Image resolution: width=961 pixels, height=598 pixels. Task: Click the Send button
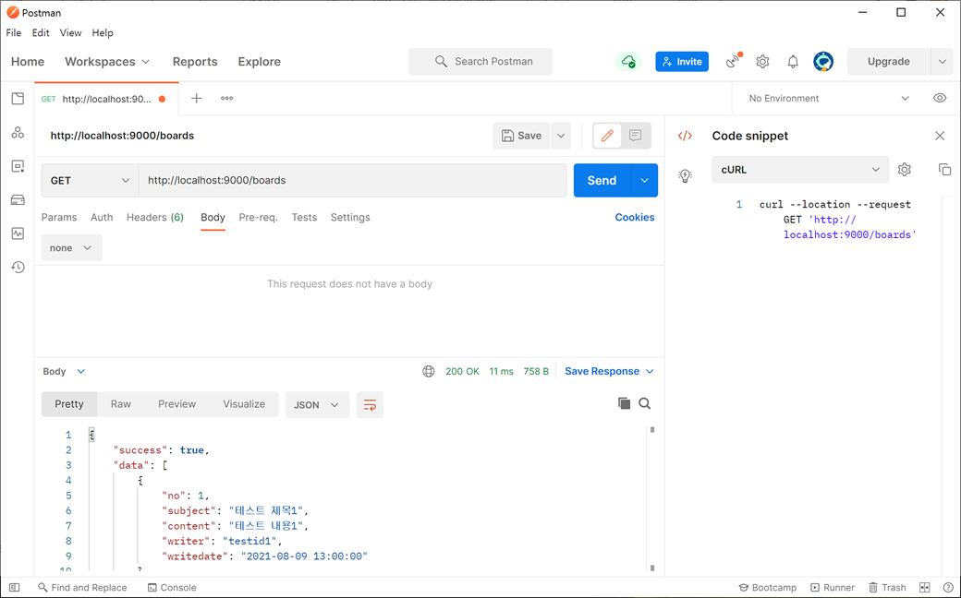point(602,181)
